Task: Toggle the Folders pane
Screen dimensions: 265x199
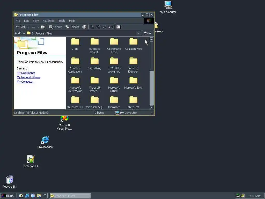Action: coord(72,27)
